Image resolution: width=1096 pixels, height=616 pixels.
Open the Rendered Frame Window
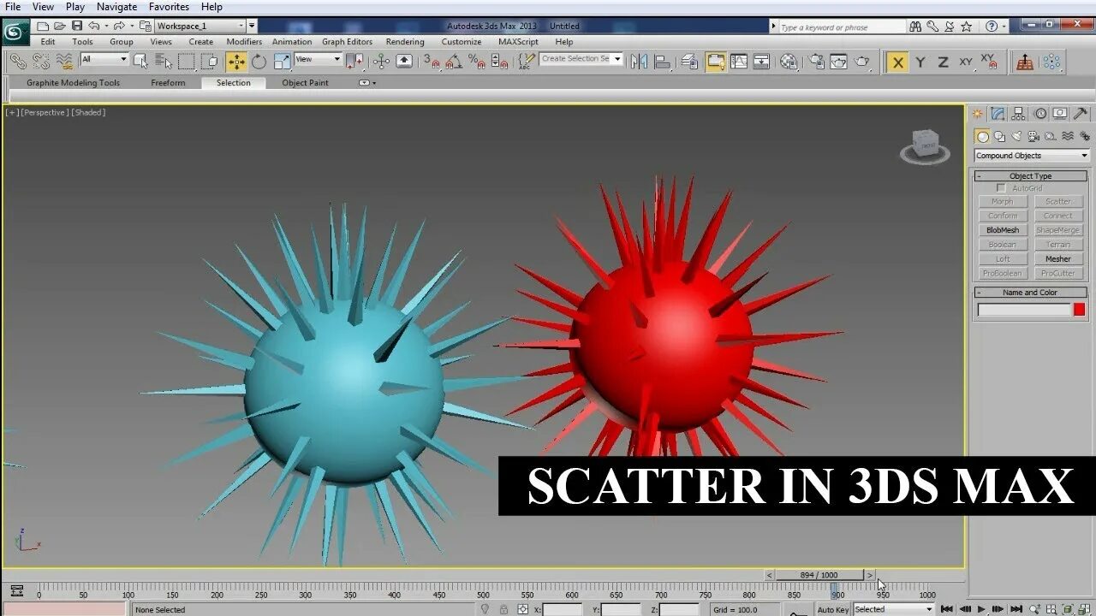[839, 62]
